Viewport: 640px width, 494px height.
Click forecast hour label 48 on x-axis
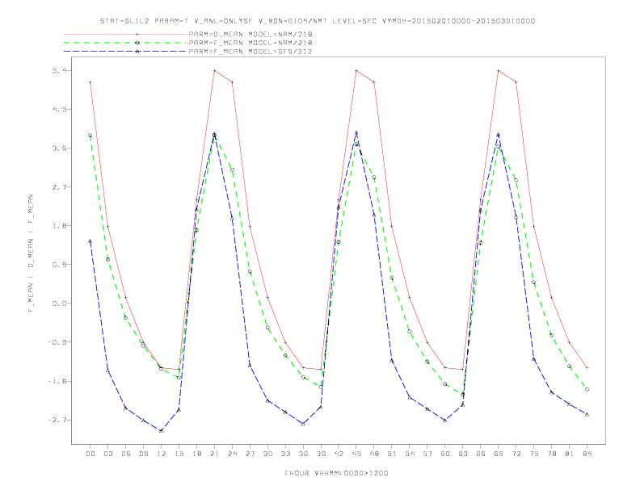(x=374, y=454)
